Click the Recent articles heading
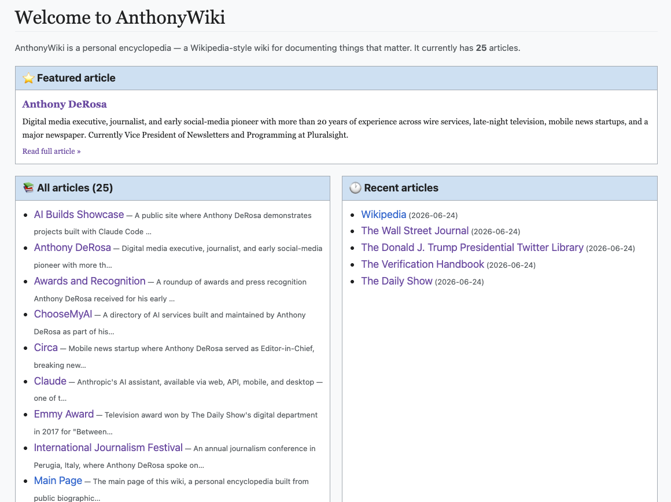The image size is (671, 502). [x=401, y=187]
